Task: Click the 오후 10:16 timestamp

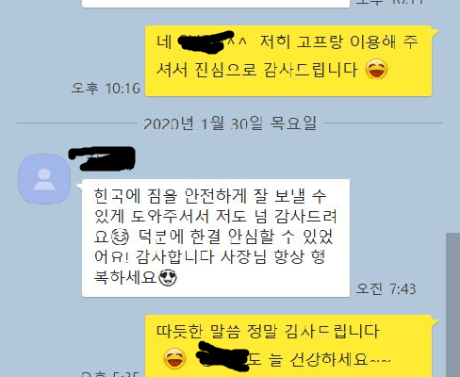Action: tap(106, 89)
